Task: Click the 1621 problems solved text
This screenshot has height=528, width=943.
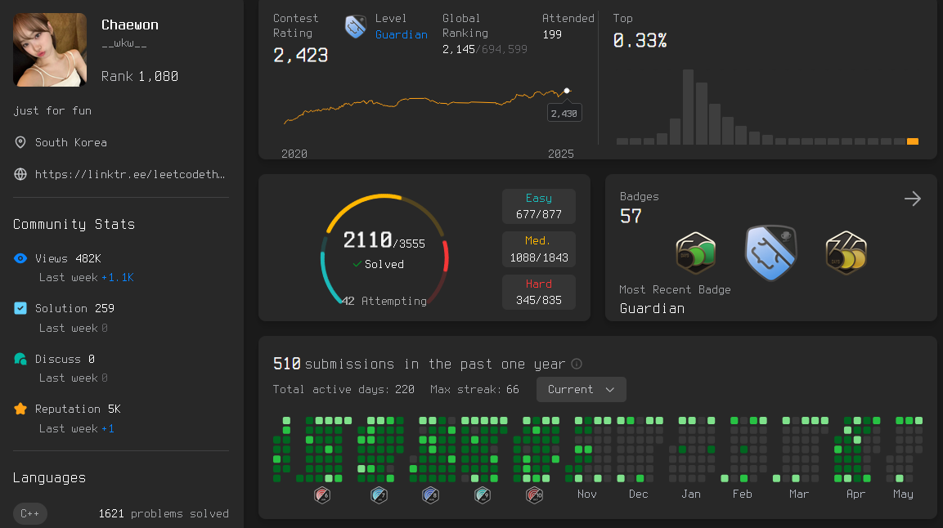Action: click(164, 513)
